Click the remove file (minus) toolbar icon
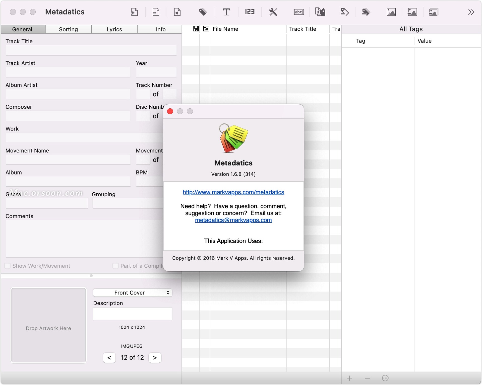Viewport: 482px width, 385px height. (x=156, y=12)
